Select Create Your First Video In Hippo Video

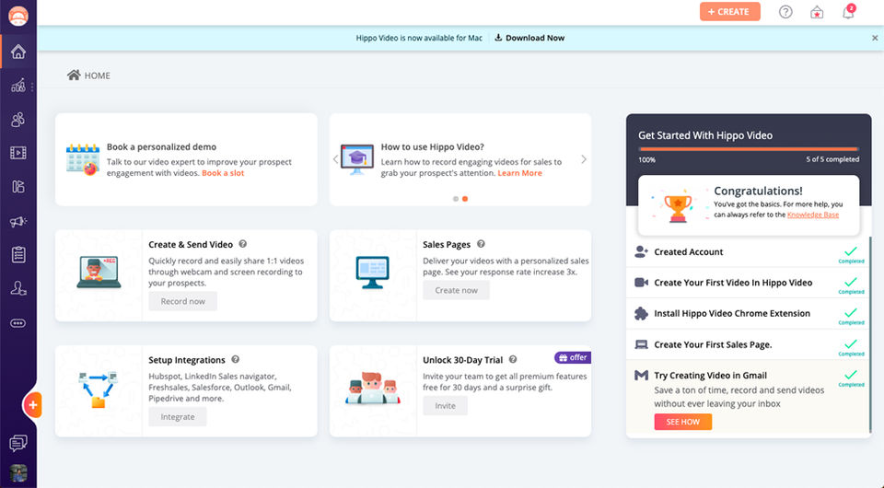pyautogui.click(x=748, y=283)
